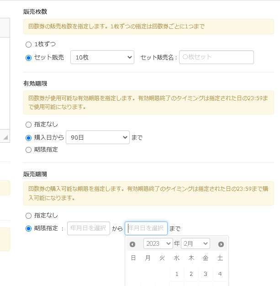Select 期限指定 under 販売期間
The width and height of the screenshot is (280, 286).
29,228
